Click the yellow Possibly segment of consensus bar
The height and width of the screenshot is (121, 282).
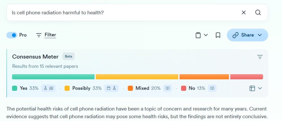[137, 77]
